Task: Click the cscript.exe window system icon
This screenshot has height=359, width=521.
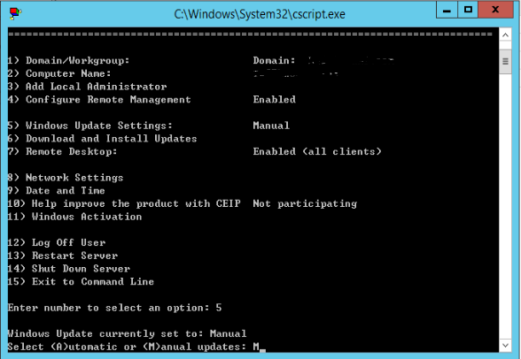Action: (x=15, y=13)
